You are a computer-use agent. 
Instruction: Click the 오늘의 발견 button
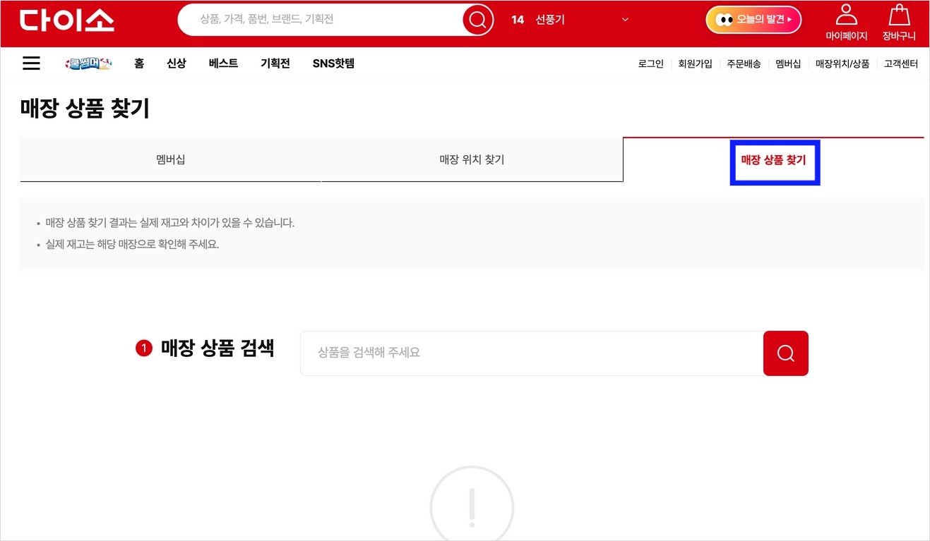(x=753, y=20)
